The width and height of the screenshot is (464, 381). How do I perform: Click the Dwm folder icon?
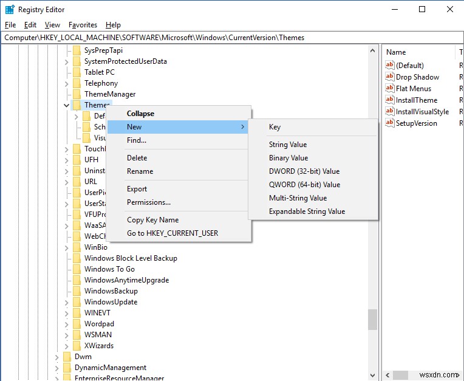[67, 357]
